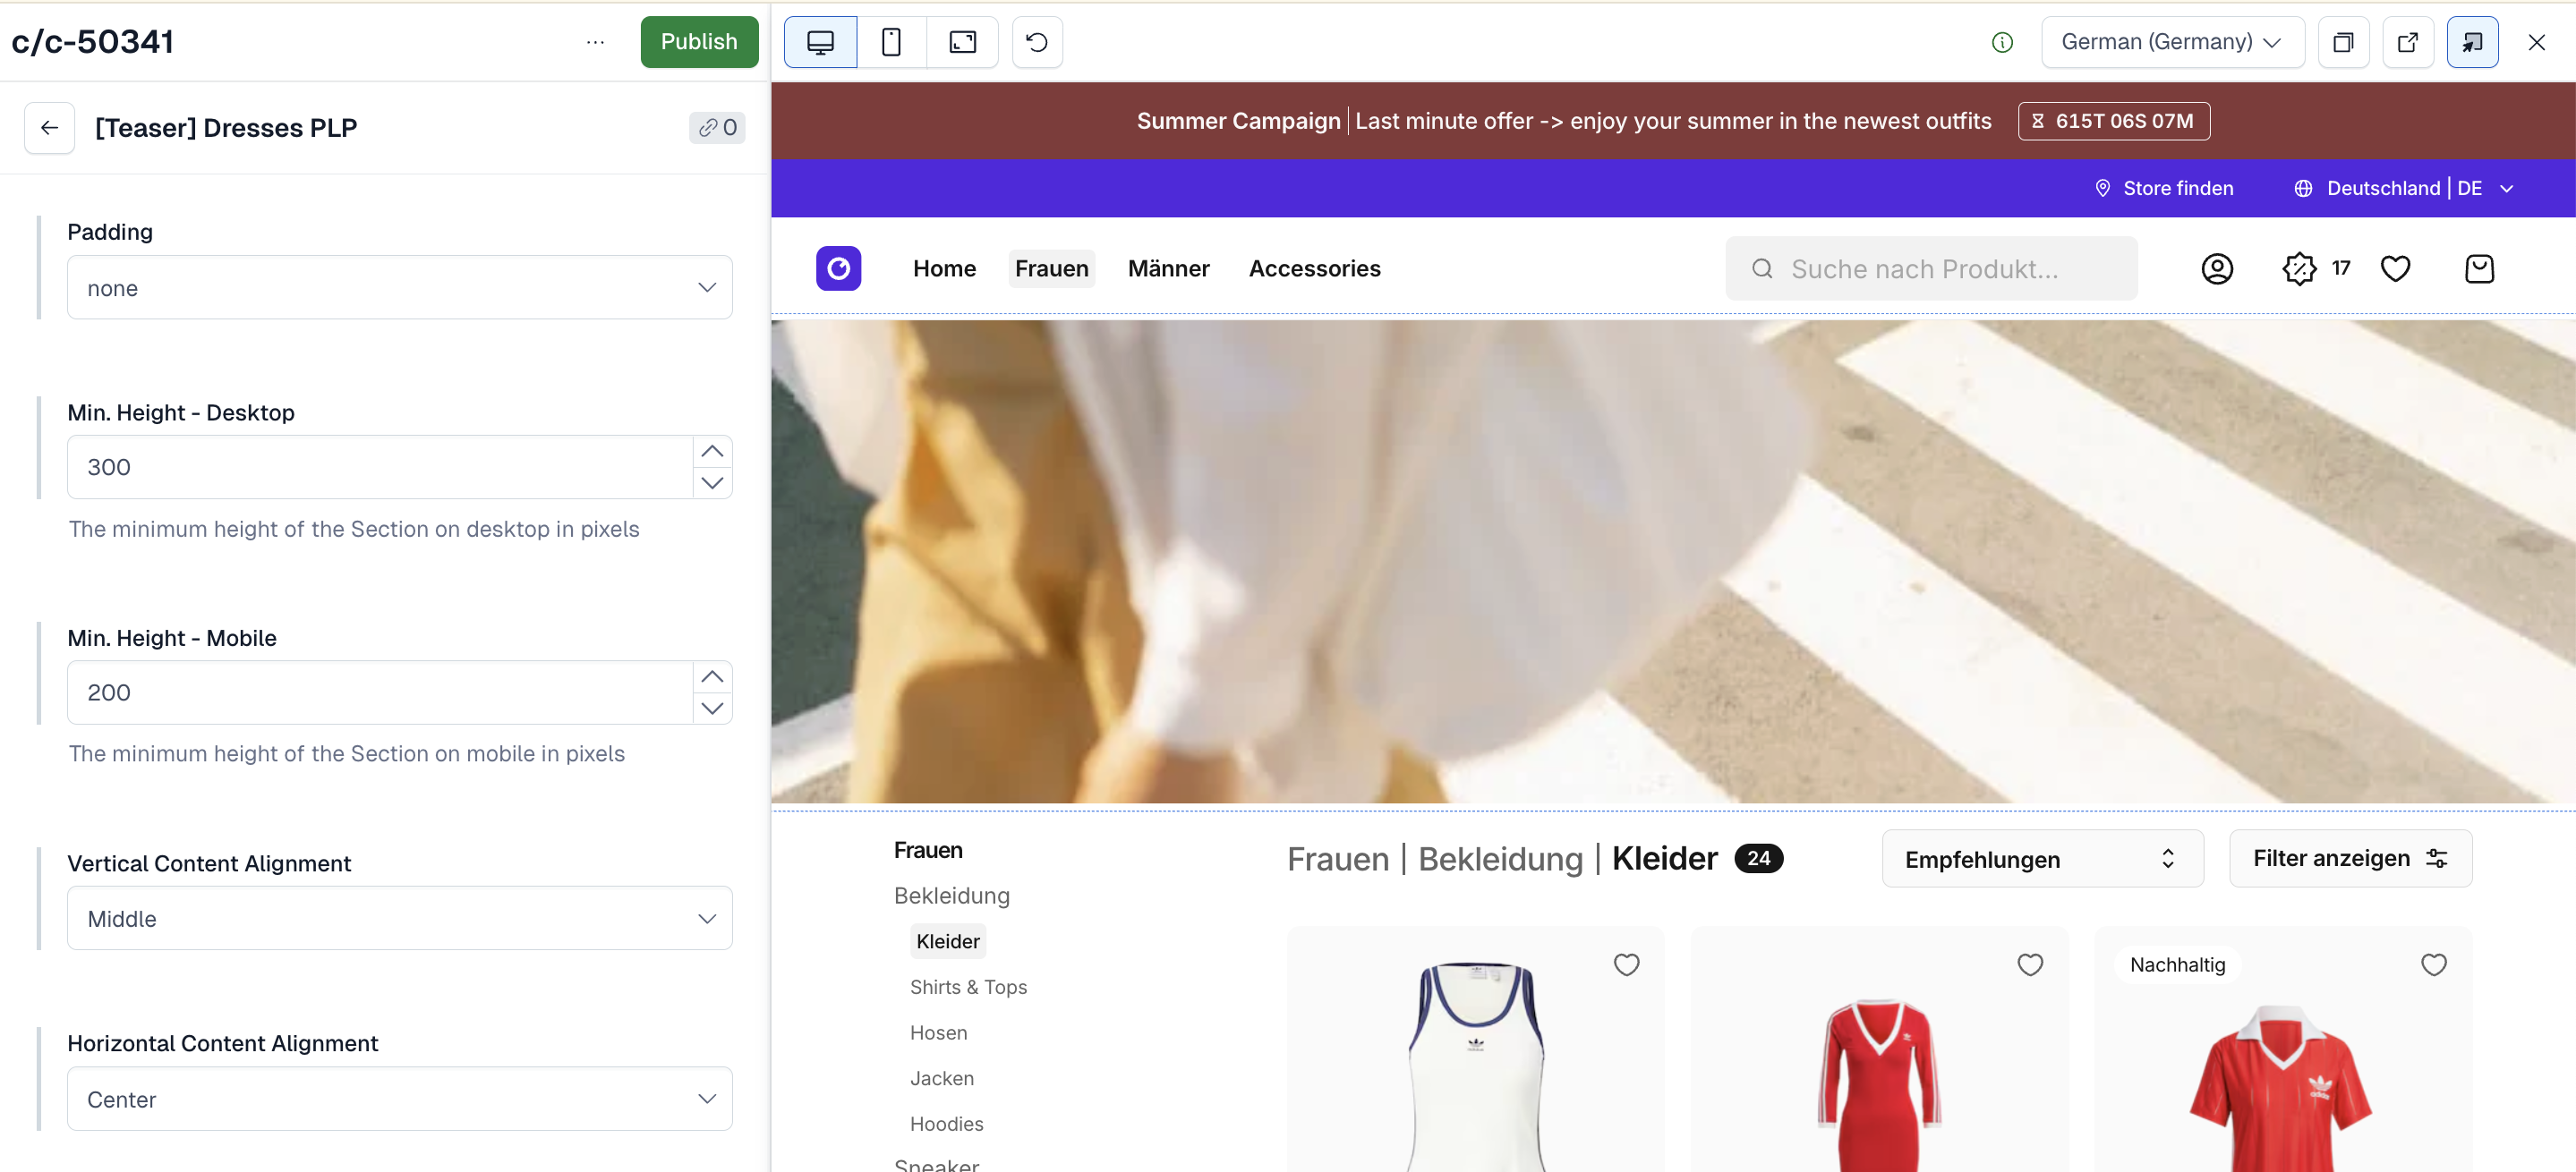The image size is (2576, 1172).
Task: Toggle fullscreen preview icon
Action: click(x=962, y=42)
